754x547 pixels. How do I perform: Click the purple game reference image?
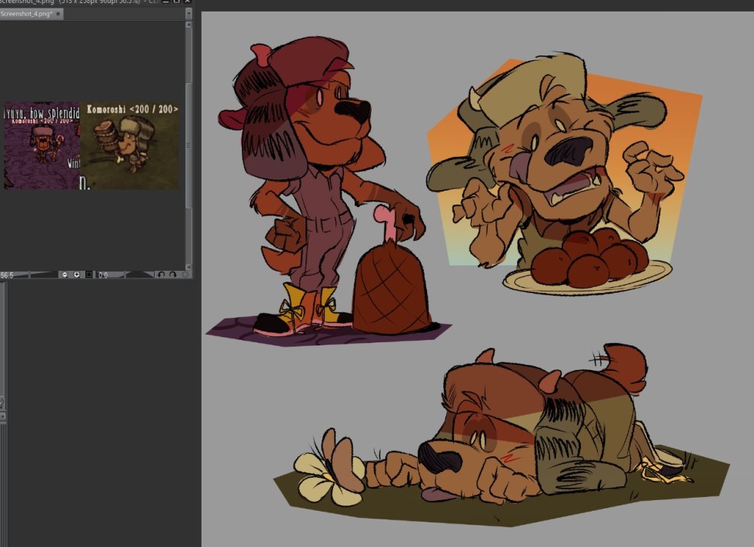tap(42, 145)
